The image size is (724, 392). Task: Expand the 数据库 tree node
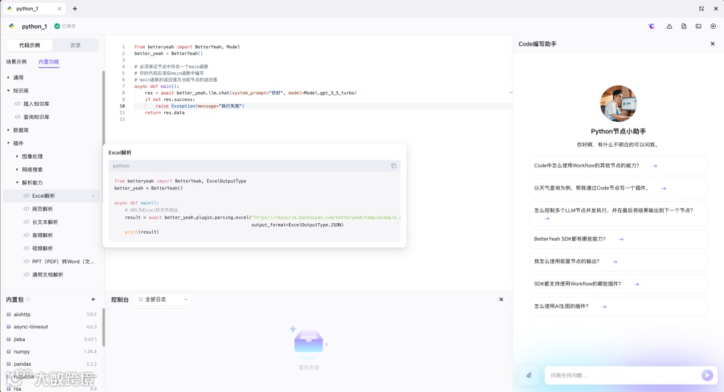coord(8,130)
